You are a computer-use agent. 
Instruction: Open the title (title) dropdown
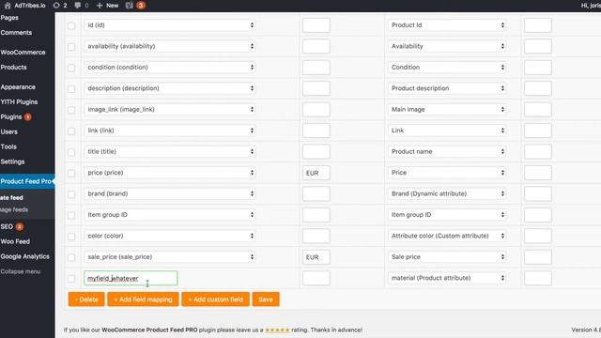click(170, 152)
